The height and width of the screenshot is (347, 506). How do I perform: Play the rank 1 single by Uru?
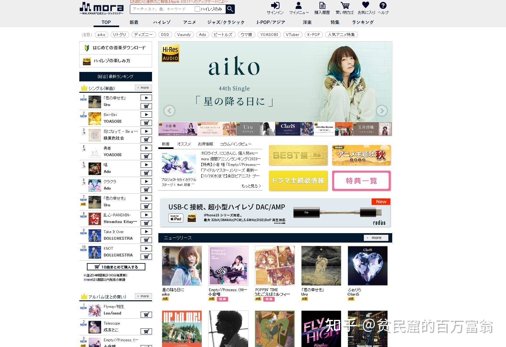tap(146, 98)
